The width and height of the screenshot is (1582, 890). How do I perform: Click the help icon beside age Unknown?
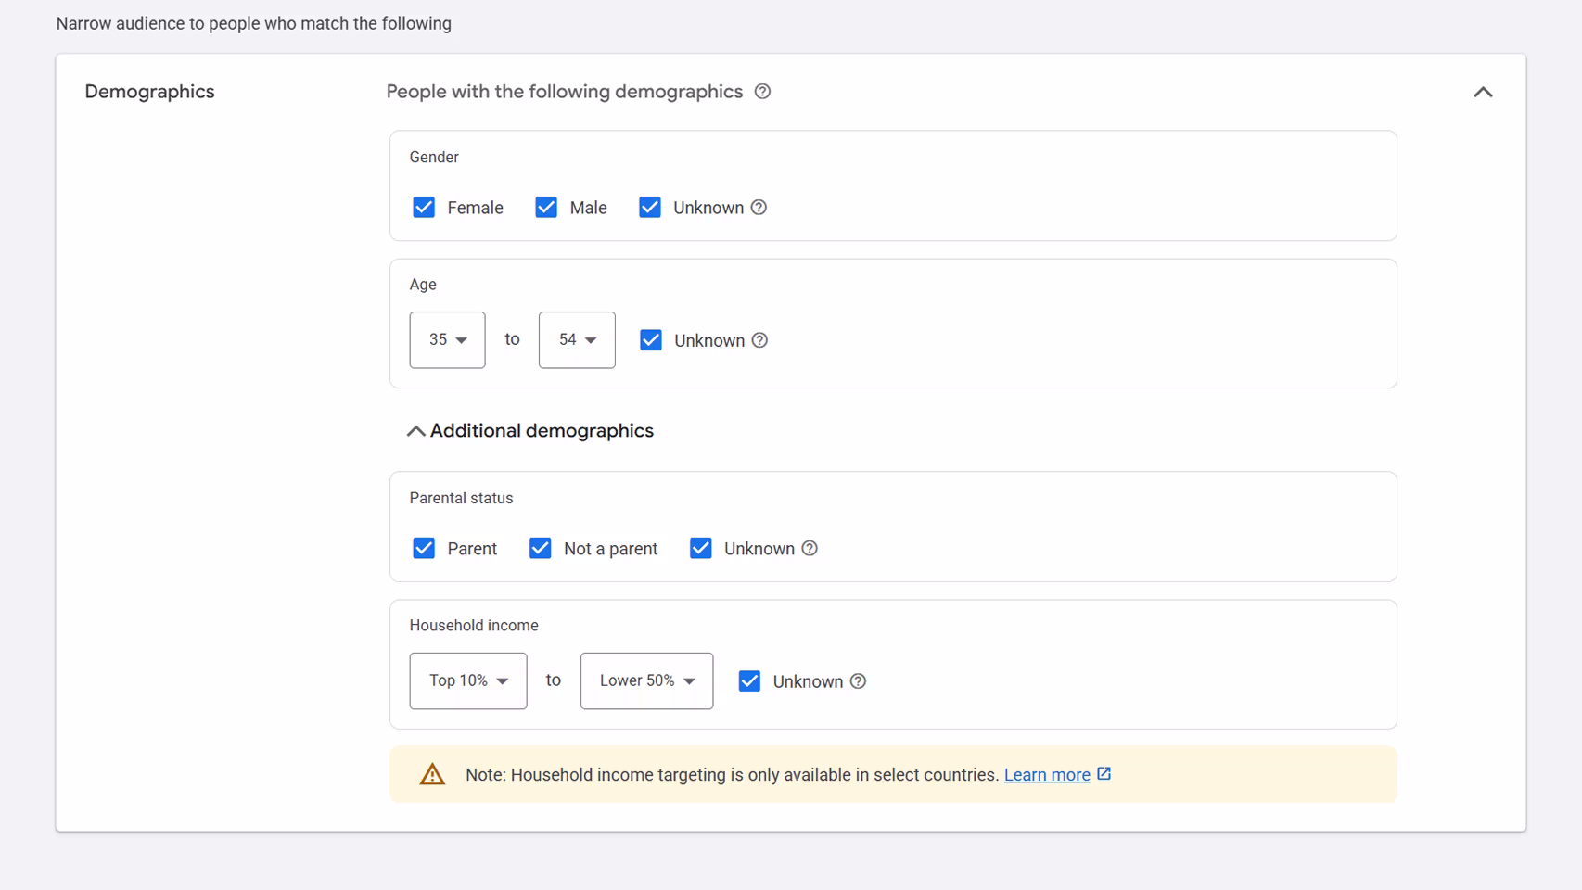point(760,340)
